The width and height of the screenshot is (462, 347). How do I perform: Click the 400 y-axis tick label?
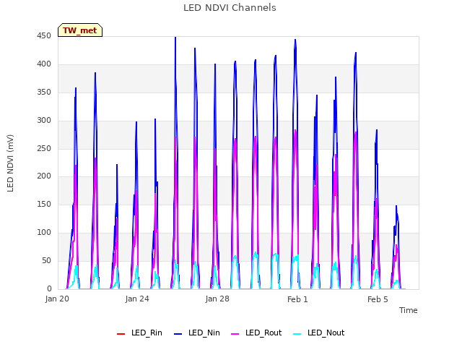click(44, 64)
